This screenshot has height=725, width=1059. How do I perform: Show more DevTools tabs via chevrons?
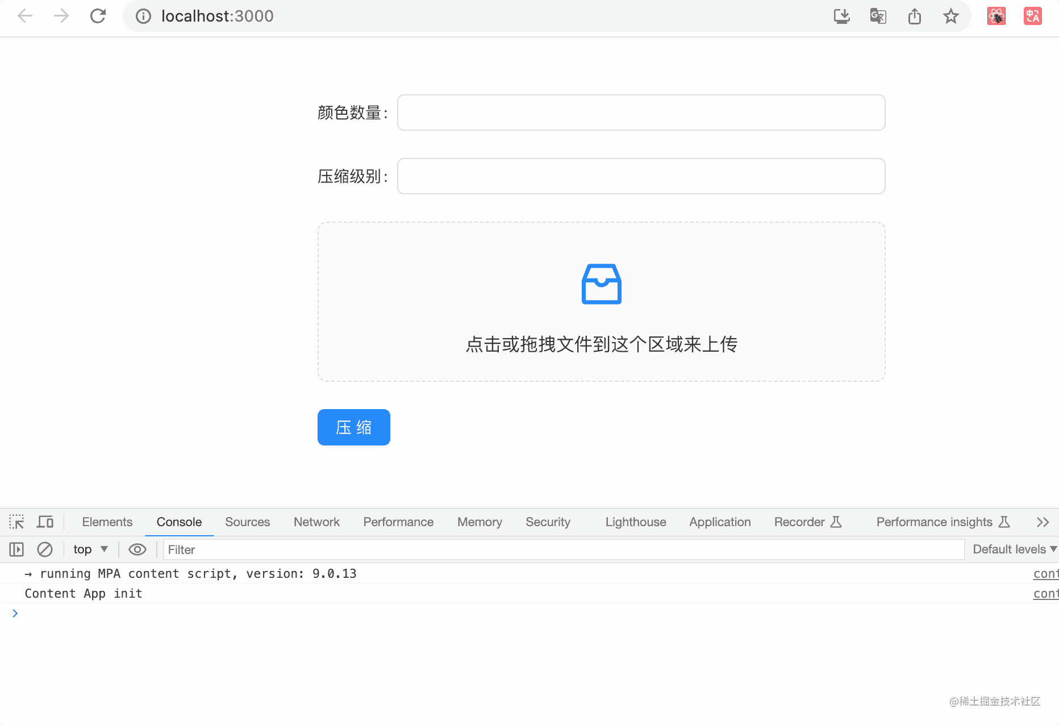(1043, 522)
